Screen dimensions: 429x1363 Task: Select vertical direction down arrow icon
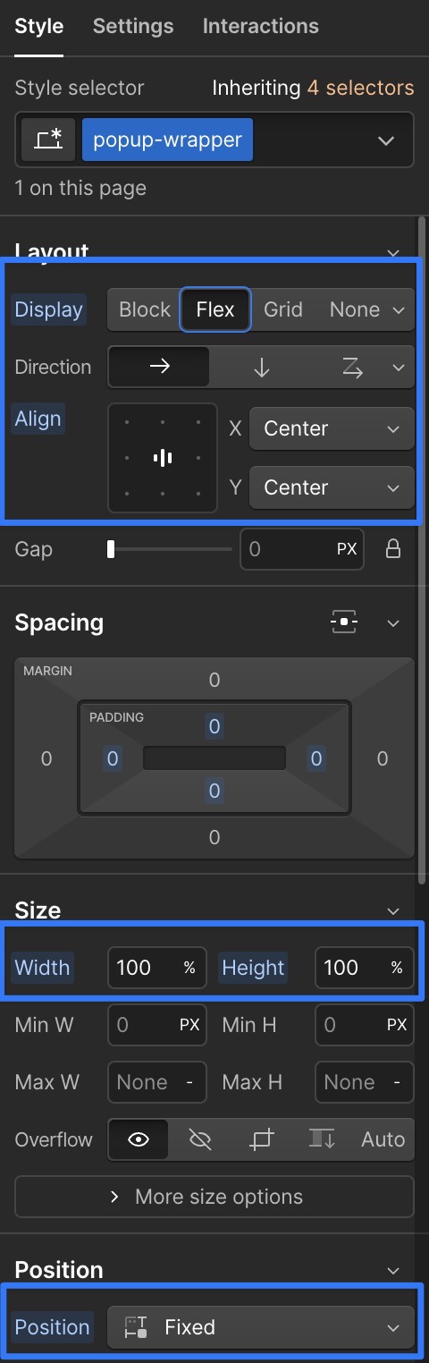(261, 368)
